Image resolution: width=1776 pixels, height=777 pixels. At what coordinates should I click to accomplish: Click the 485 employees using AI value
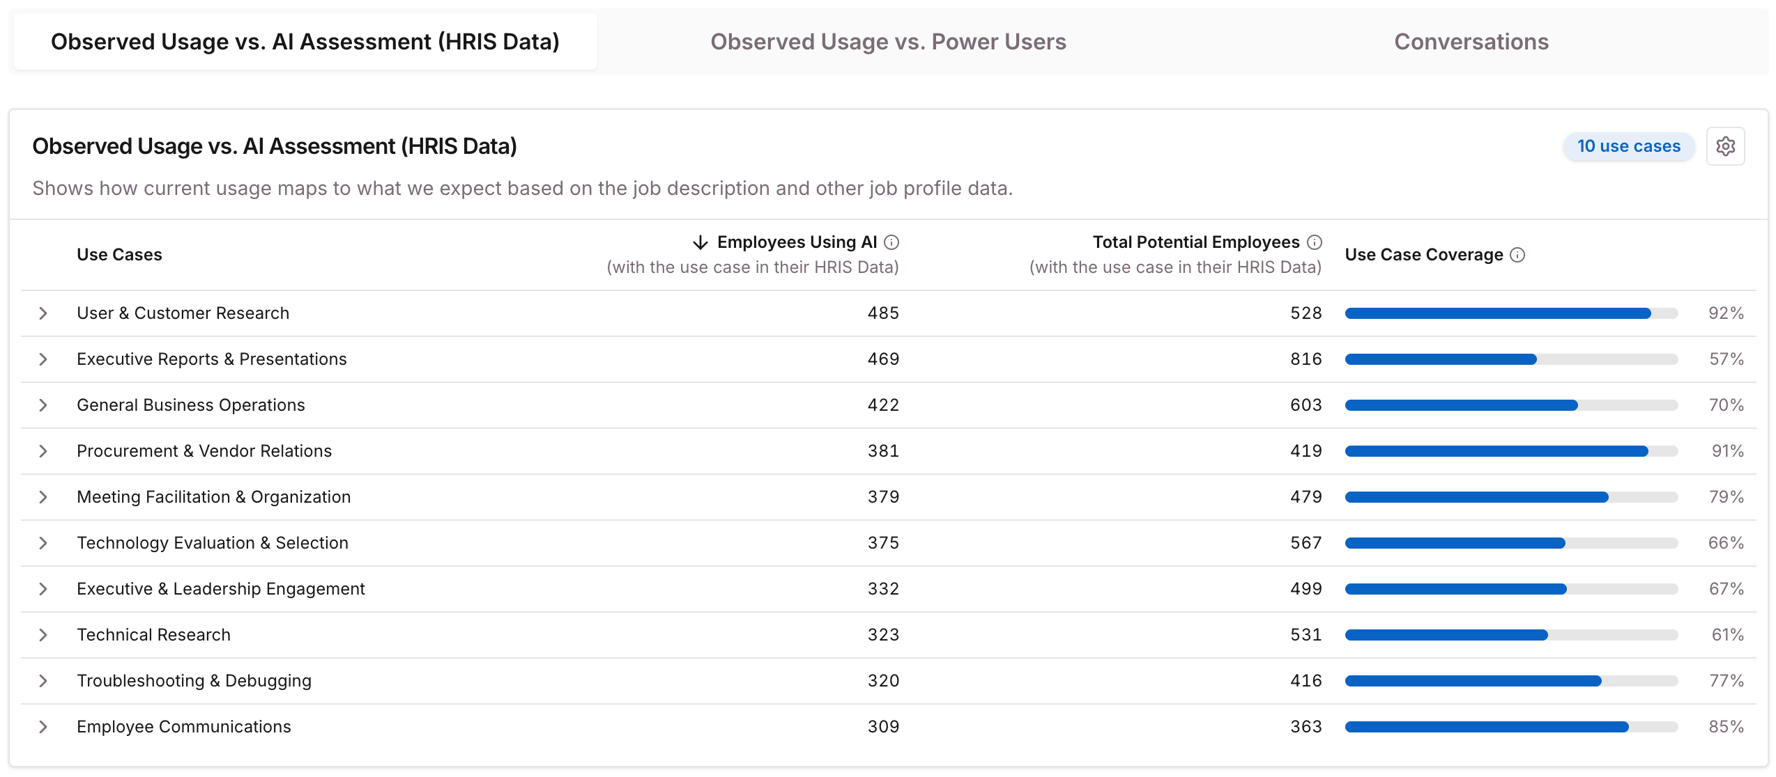883,313
